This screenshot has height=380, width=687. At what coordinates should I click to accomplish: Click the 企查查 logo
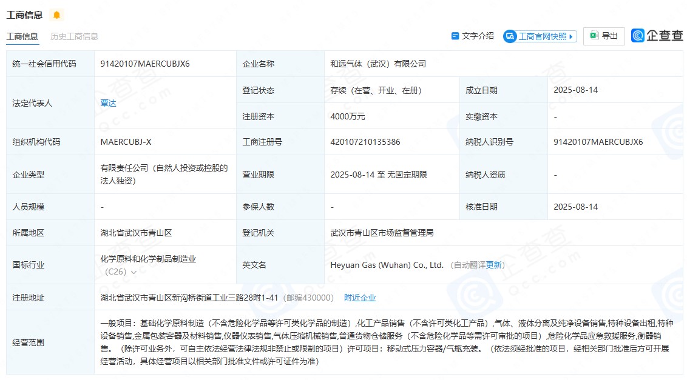657,36
